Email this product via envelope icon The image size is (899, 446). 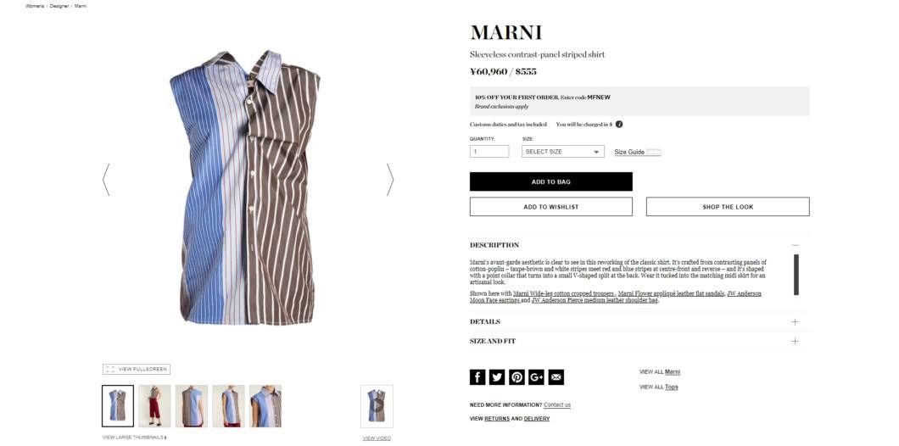tap(556, 377)
